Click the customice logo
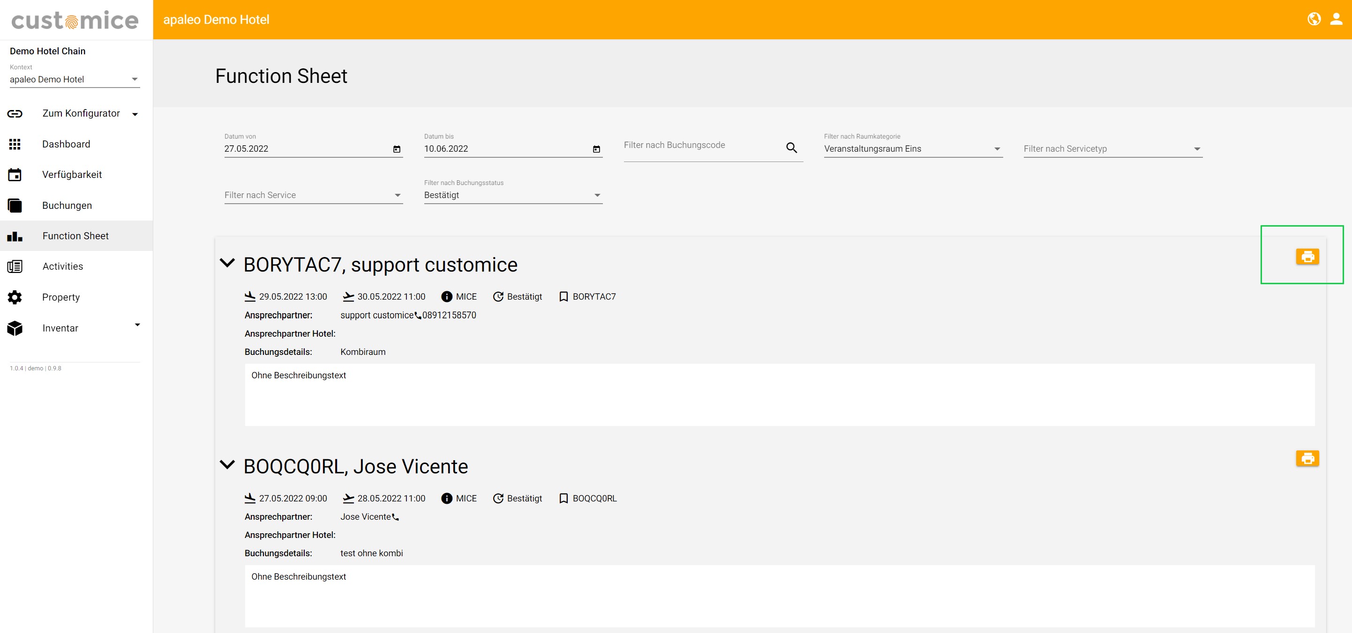Screen dimensions: 1352x633 pyautogui.click(x=75, y=20)
